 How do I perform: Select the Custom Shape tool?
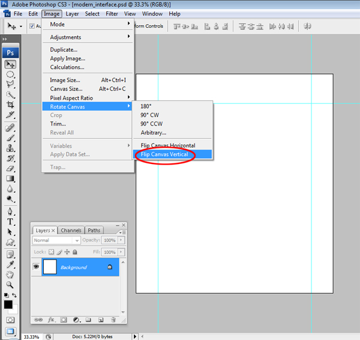click(10, 242)
